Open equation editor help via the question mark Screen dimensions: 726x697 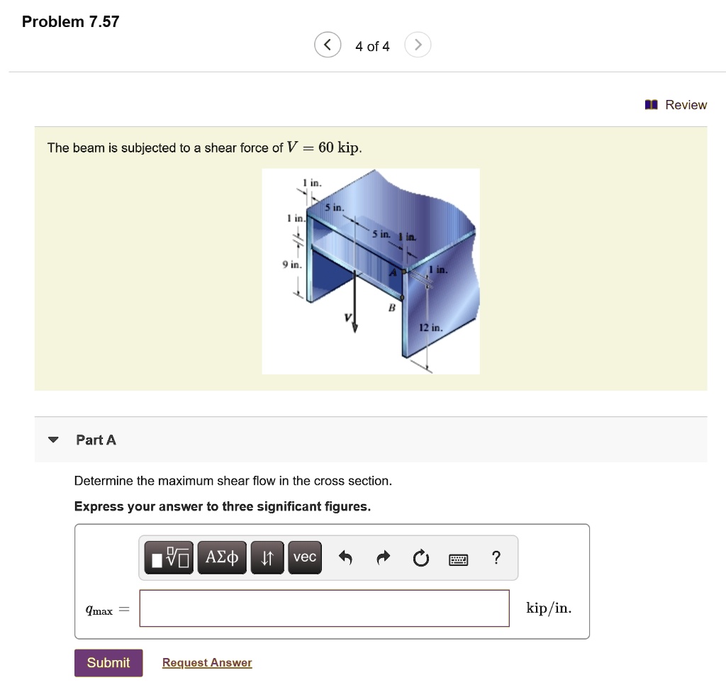(496, 559)
